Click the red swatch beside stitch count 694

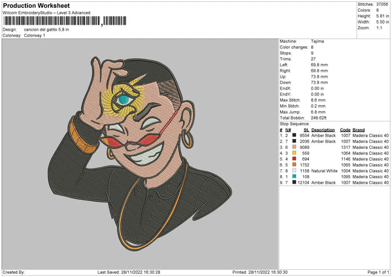point(294,159)
